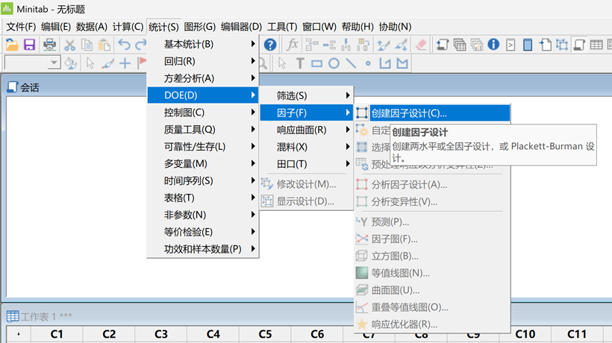
Task: Expand the 响应曲面(R) submenu
Action: [x=307, y=130]
